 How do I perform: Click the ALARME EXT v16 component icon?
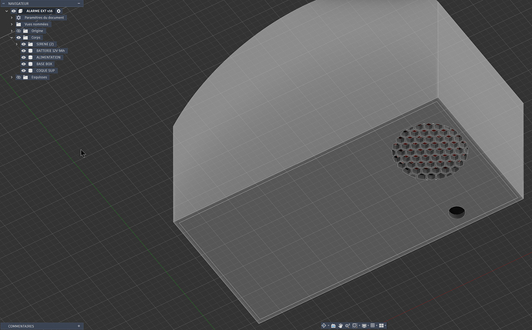pos(20,11)
